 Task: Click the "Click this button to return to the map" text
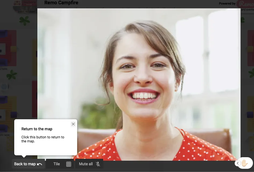click(43, 139)
